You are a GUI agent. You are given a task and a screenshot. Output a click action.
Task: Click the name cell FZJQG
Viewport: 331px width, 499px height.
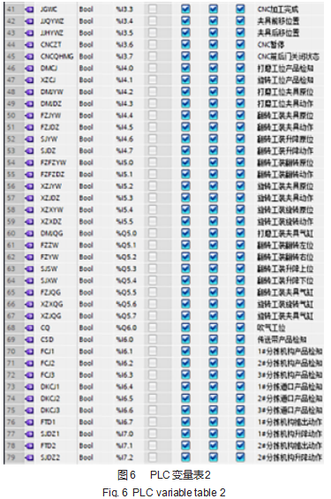pos(50,292)
